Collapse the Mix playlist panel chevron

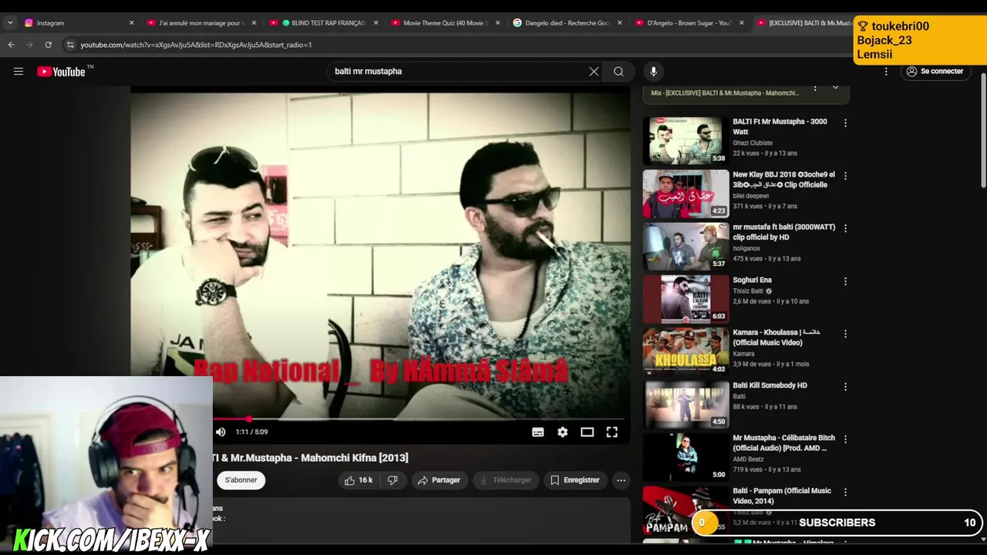click(x=835, y=88)
